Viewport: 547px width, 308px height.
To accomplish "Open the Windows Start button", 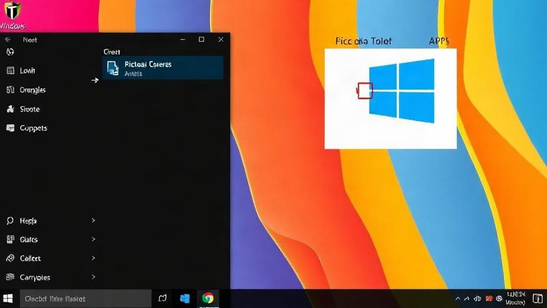I will [8, 298].
